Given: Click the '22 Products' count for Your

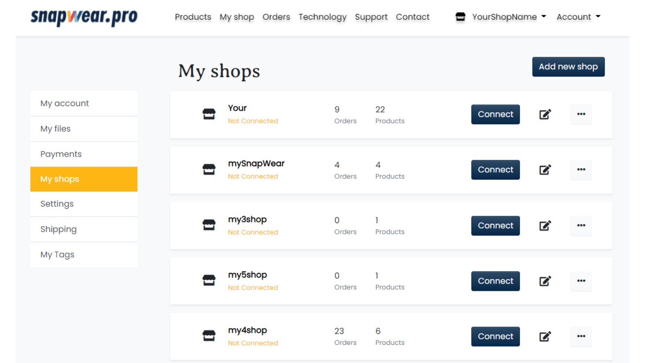Looking at the screenshot, I should click(389, 115).
